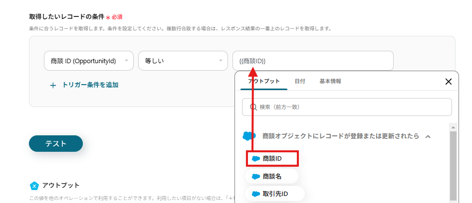Click the アウトプット section pentagon icon
The width and height of the screenshot is (472, 203).
[34, 186]
